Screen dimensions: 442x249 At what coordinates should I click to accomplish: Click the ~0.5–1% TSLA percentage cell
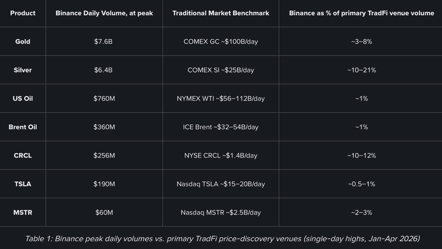click(x=362, y=184)
